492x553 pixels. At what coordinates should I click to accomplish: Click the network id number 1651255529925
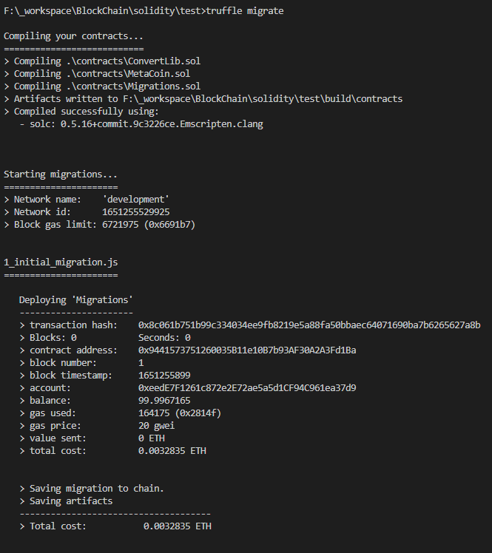[x=136, y=212]
